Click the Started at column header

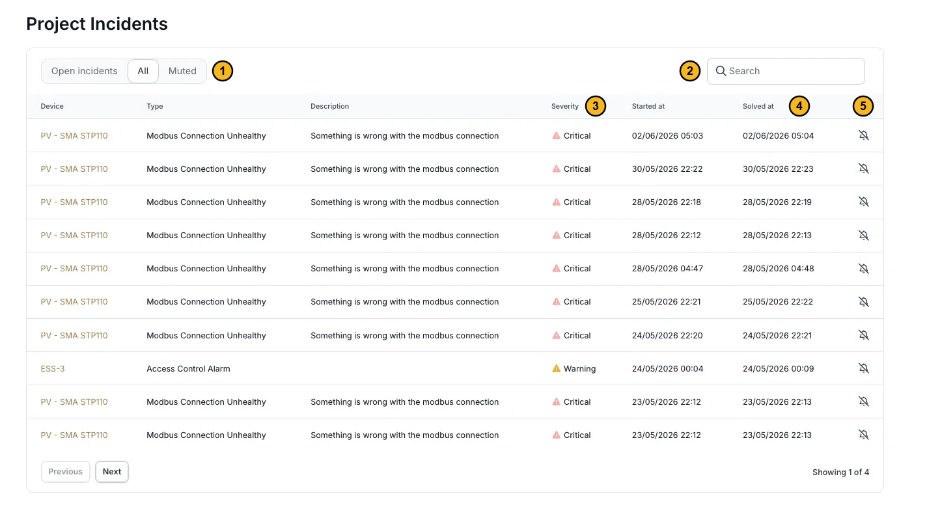(x=648, y=106)
